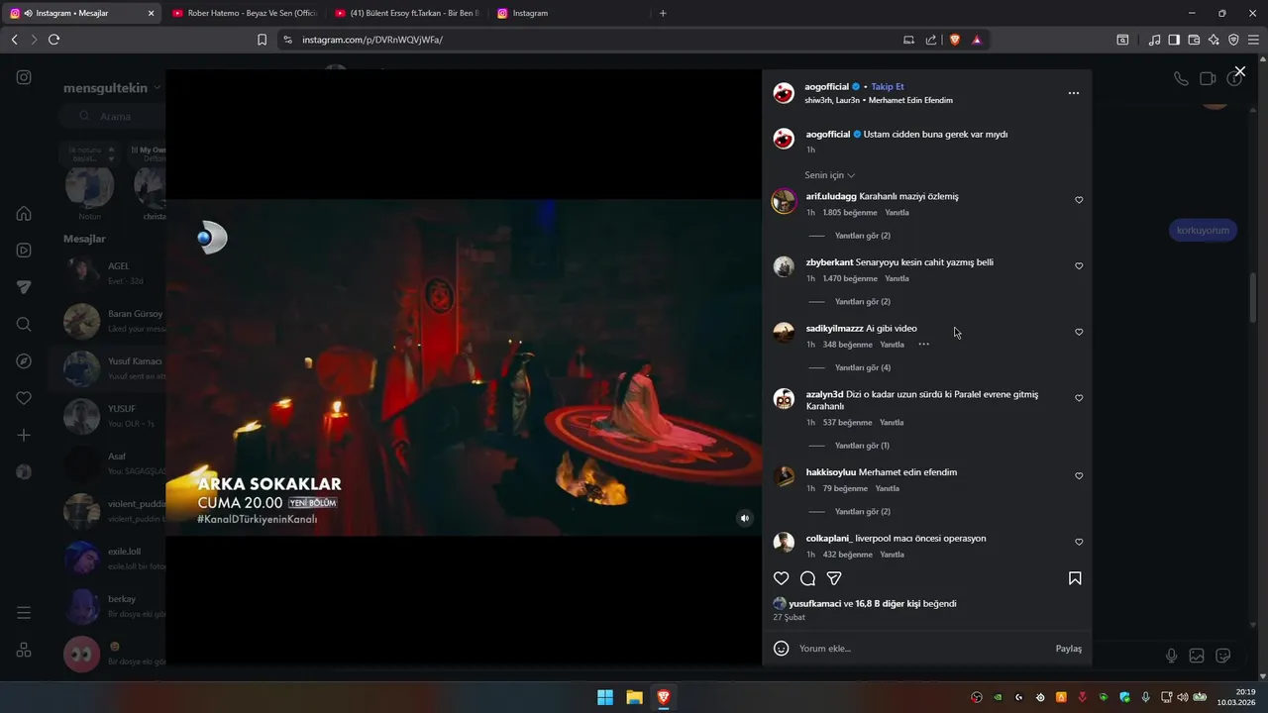Open Windows Start menu
1268x713 pixels.
(605, 697)
